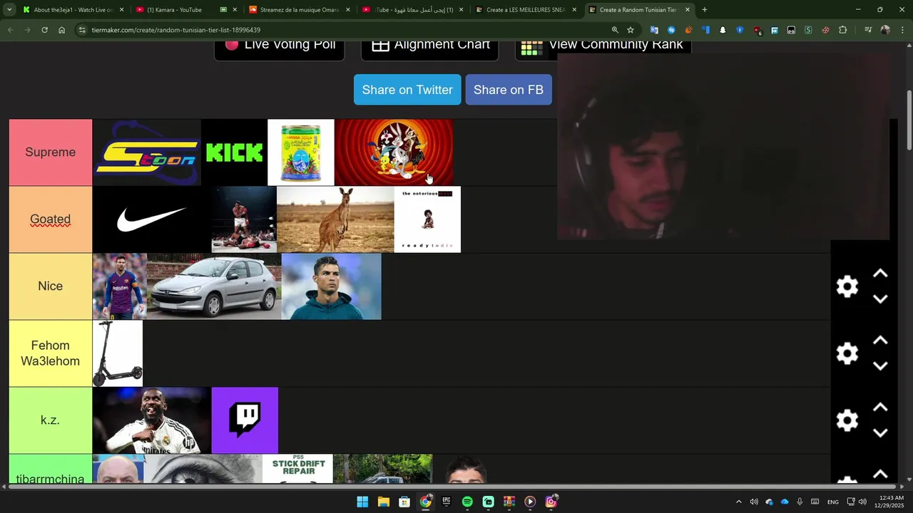The image size is (913, 513).
Task: Open settings gear for Fehom Wa3lehom tier
Action: tap(847, 353)
